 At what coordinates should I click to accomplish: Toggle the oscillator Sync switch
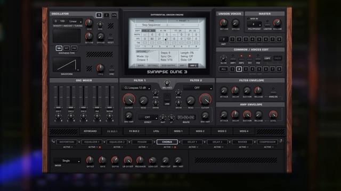(112, 70)
